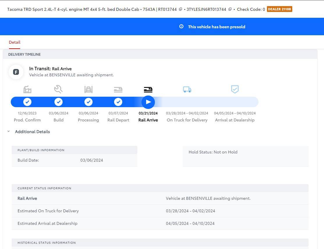The image size is (324, 249).
Task: Click the "Processing" step label
Action: tap(88, 120)
